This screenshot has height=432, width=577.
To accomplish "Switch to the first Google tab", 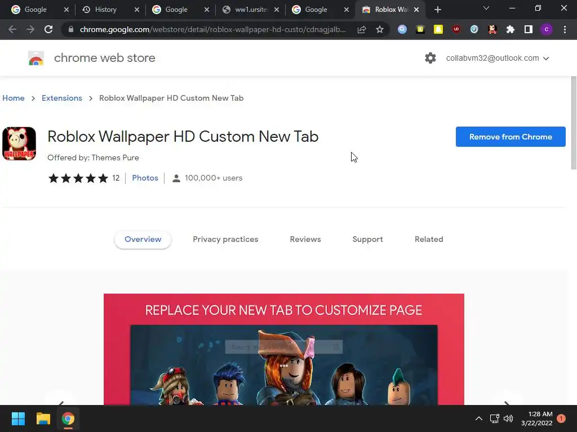I will point(35,10).
